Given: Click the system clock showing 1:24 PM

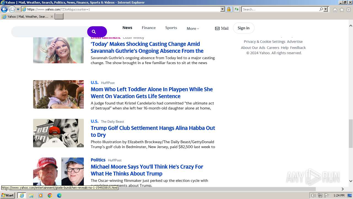Looking at the screenshot, I should [x=339, y=195].
